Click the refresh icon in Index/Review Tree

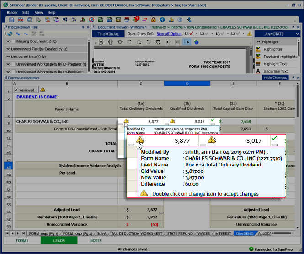(x=10, y=34)
